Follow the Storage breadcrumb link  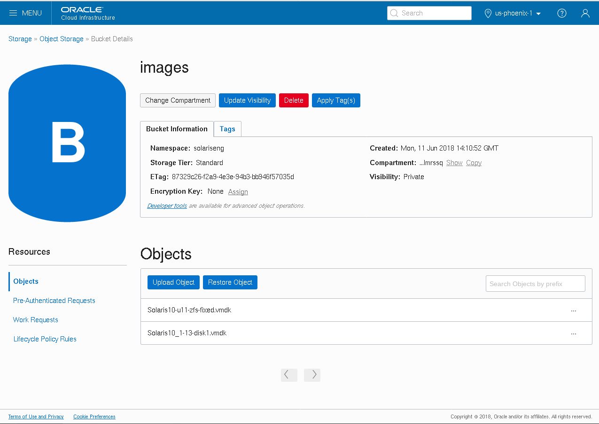click(x=20, y=39)
